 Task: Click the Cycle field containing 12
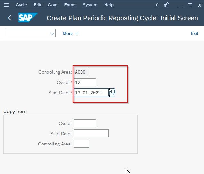point(85,82)
